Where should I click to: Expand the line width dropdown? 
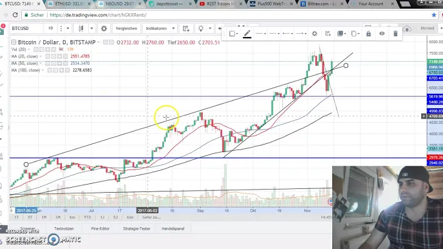tap(274, 34)
